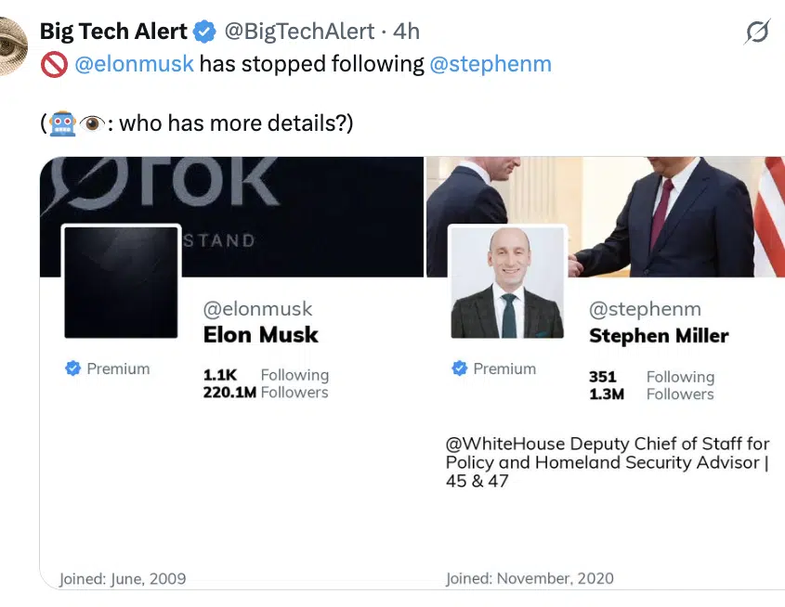Click the robot emoji in the tweet
Image resolution: width=785 pixels, height=607 pixels.
coord(63,123)
